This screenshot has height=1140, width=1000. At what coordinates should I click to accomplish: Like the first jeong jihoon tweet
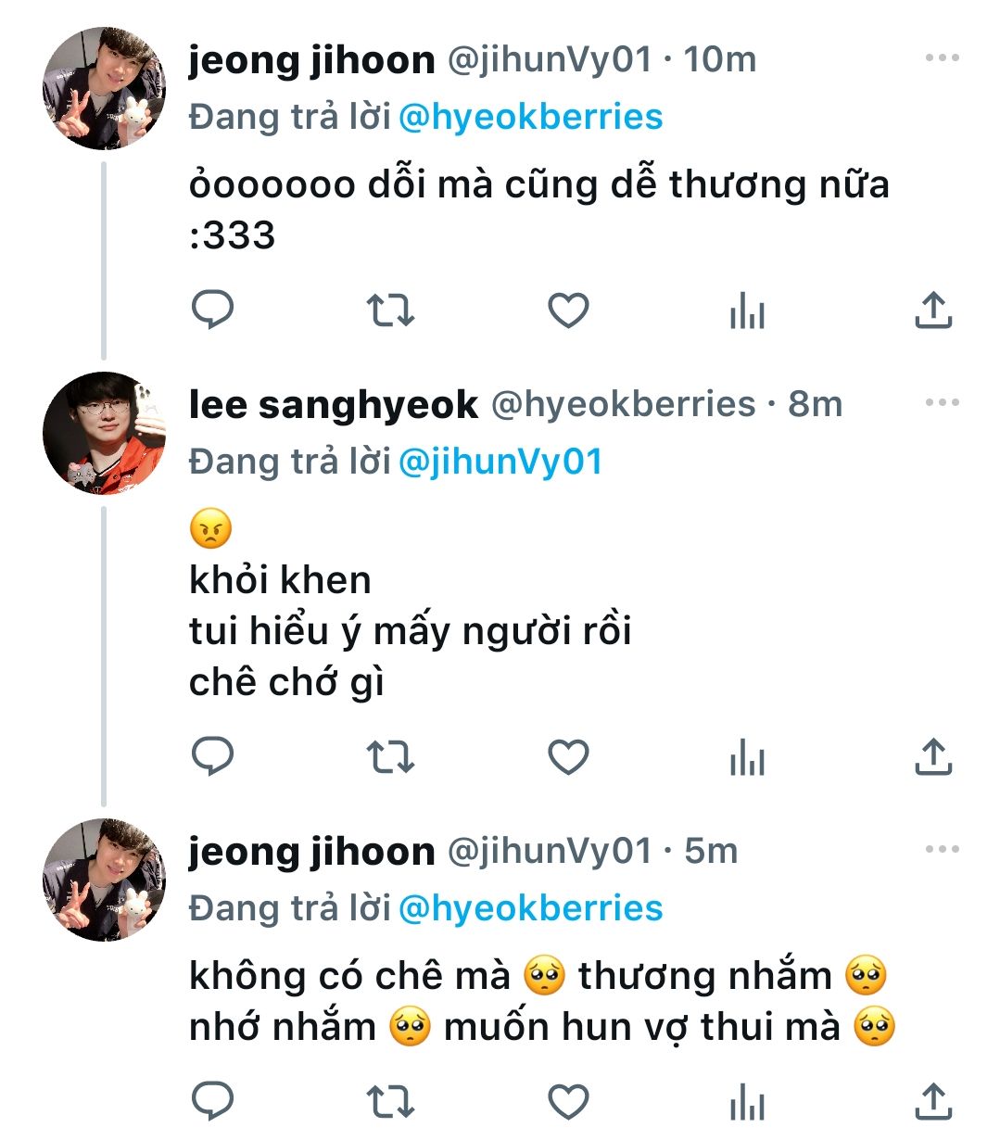pyautogui.click(x=568, y=310)
